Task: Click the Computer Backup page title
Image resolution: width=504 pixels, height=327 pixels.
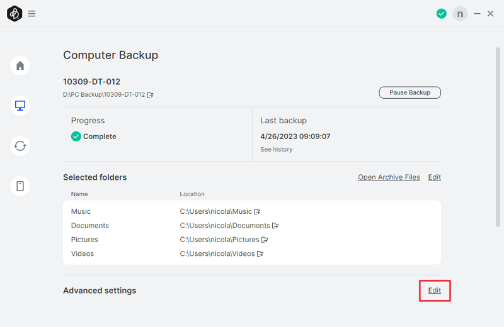Action: click(111, 55)
